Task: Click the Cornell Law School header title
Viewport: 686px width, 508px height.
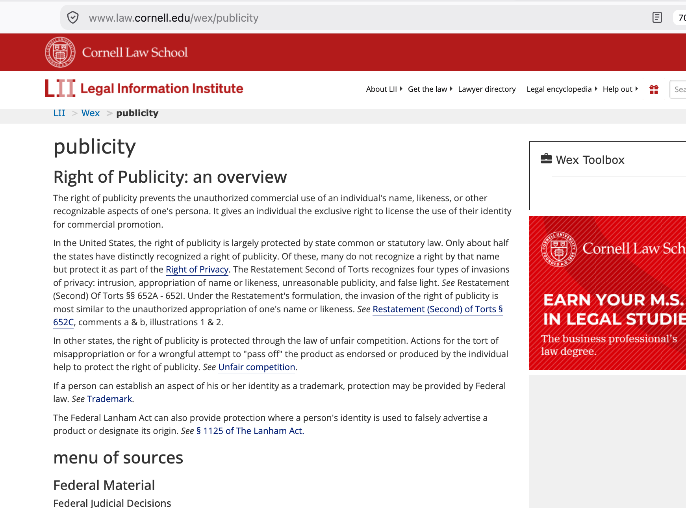Action: [x=135, y=52]
